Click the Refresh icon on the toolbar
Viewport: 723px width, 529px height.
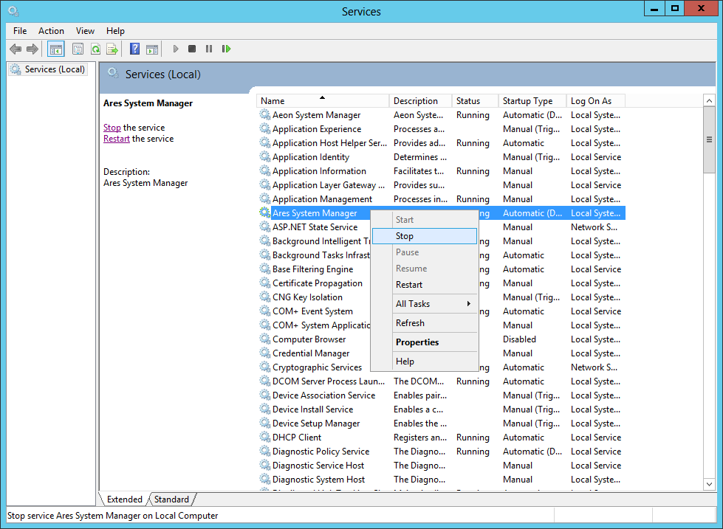point(96,49)
